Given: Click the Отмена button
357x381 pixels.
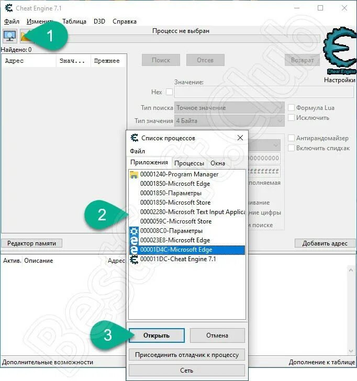Looking at the screenshot, I should point(217,335).
